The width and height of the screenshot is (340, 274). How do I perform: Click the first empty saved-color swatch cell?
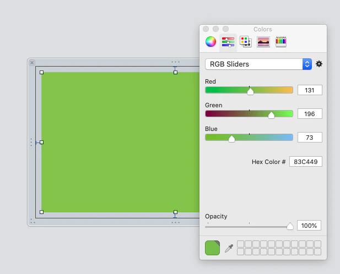click(240, 244)
